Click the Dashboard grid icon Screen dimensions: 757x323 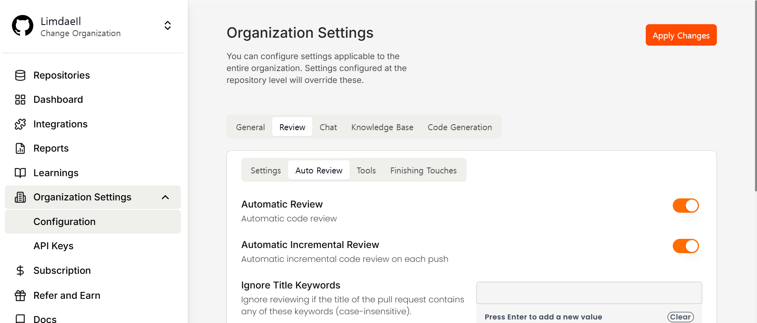pos(20,100)
